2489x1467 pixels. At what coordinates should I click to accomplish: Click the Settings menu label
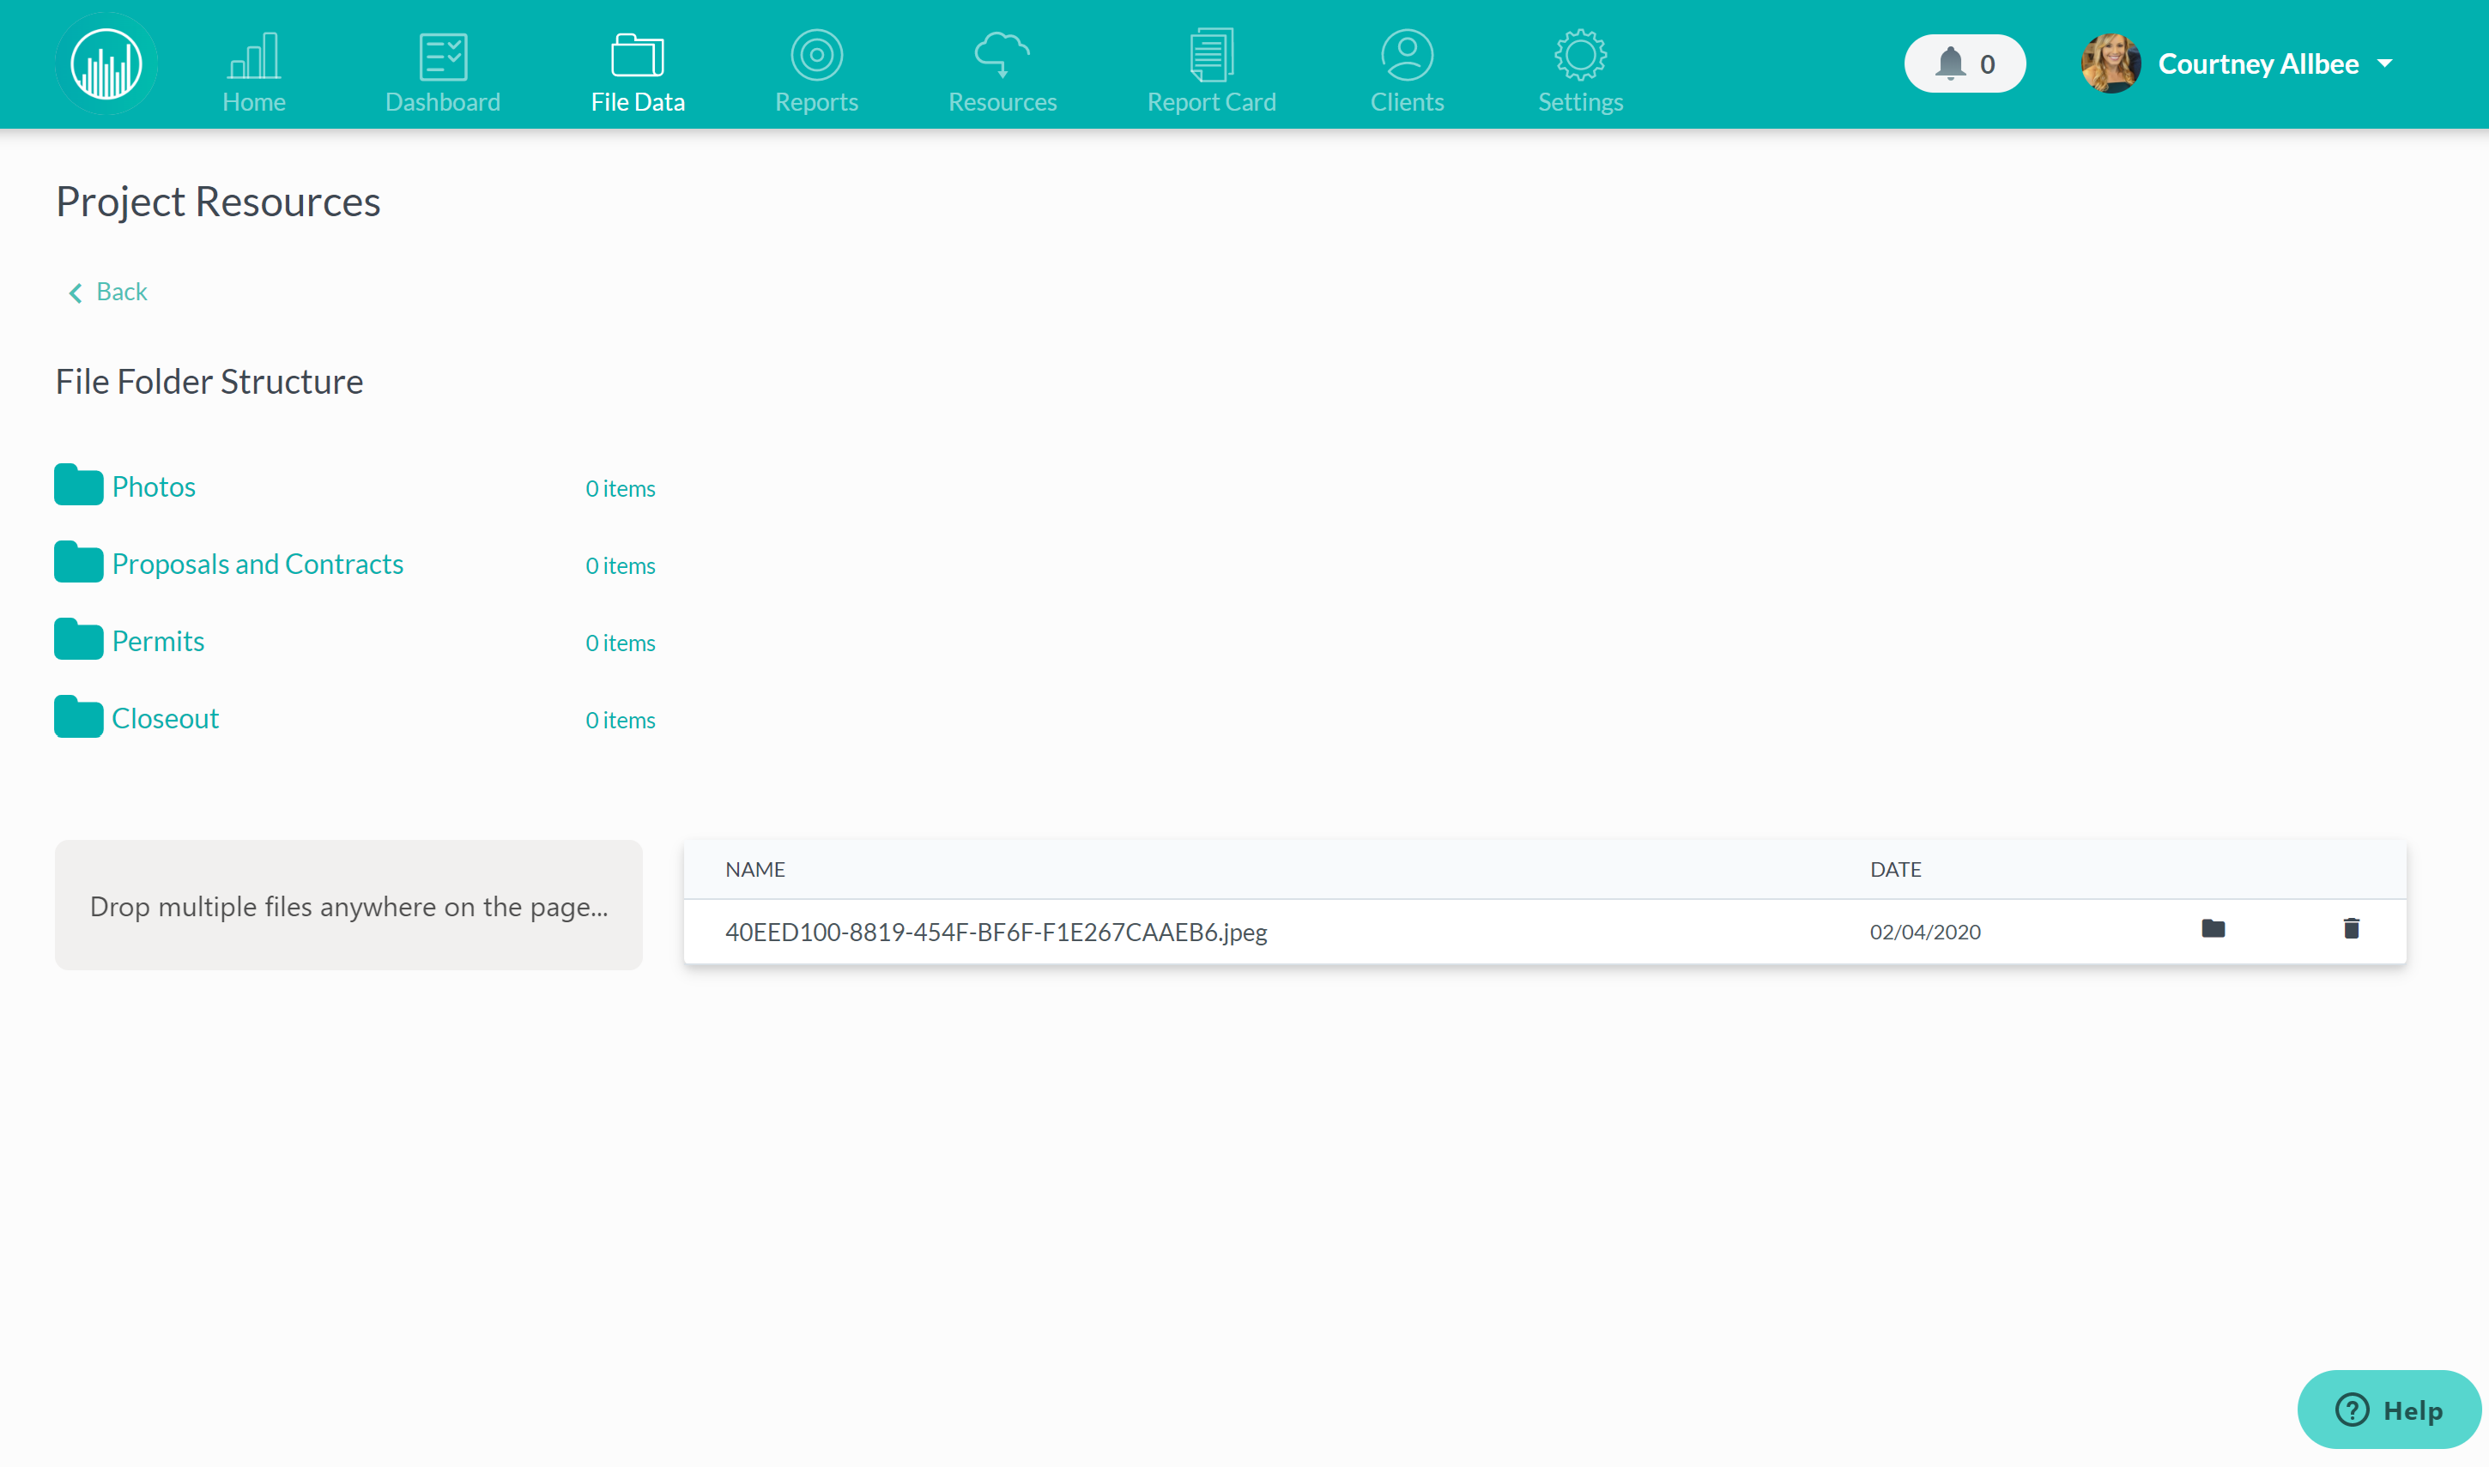point(1580,102)
